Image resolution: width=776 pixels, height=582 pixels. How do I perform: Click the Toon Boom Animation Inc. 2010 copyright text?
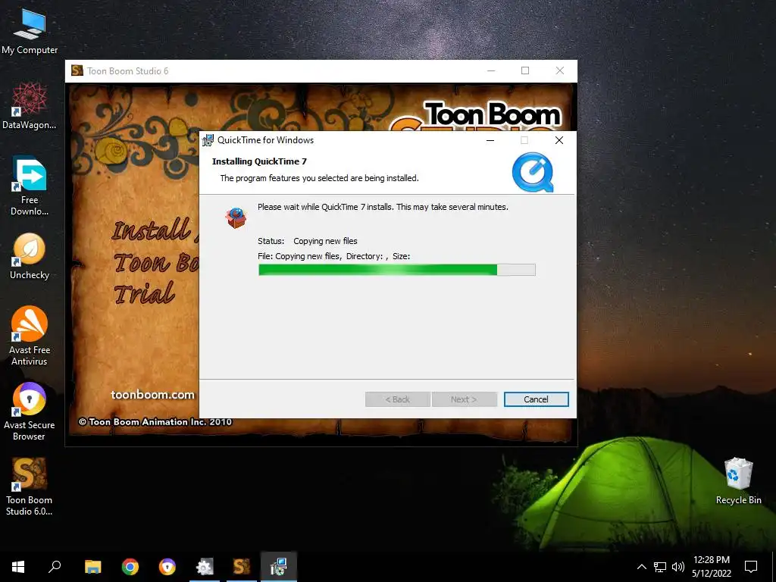[x=155, y=422]
